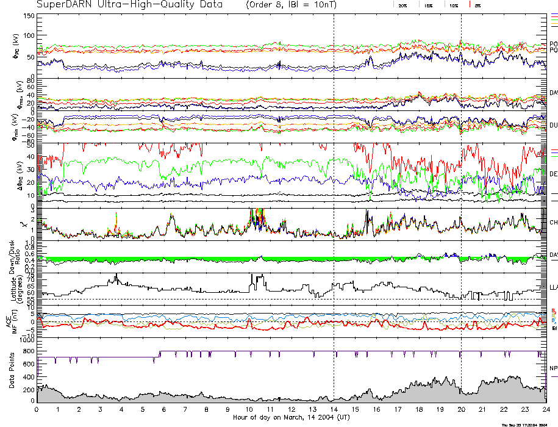
Task: Click hour 14 on the time axis
Action: pos(334,409)
